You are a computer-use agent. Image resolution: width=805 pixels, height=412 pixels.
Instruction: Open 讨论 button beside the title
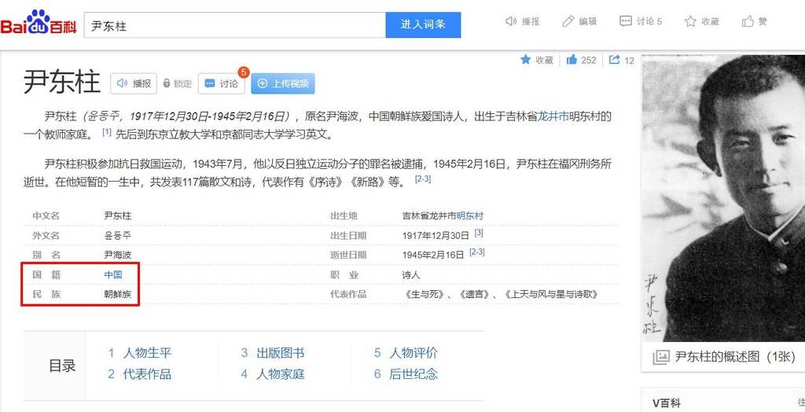221,83
